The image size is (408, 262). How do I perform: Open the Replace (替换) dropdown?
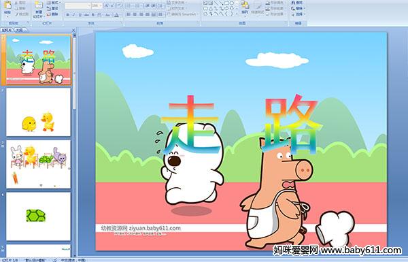[299, 8]
